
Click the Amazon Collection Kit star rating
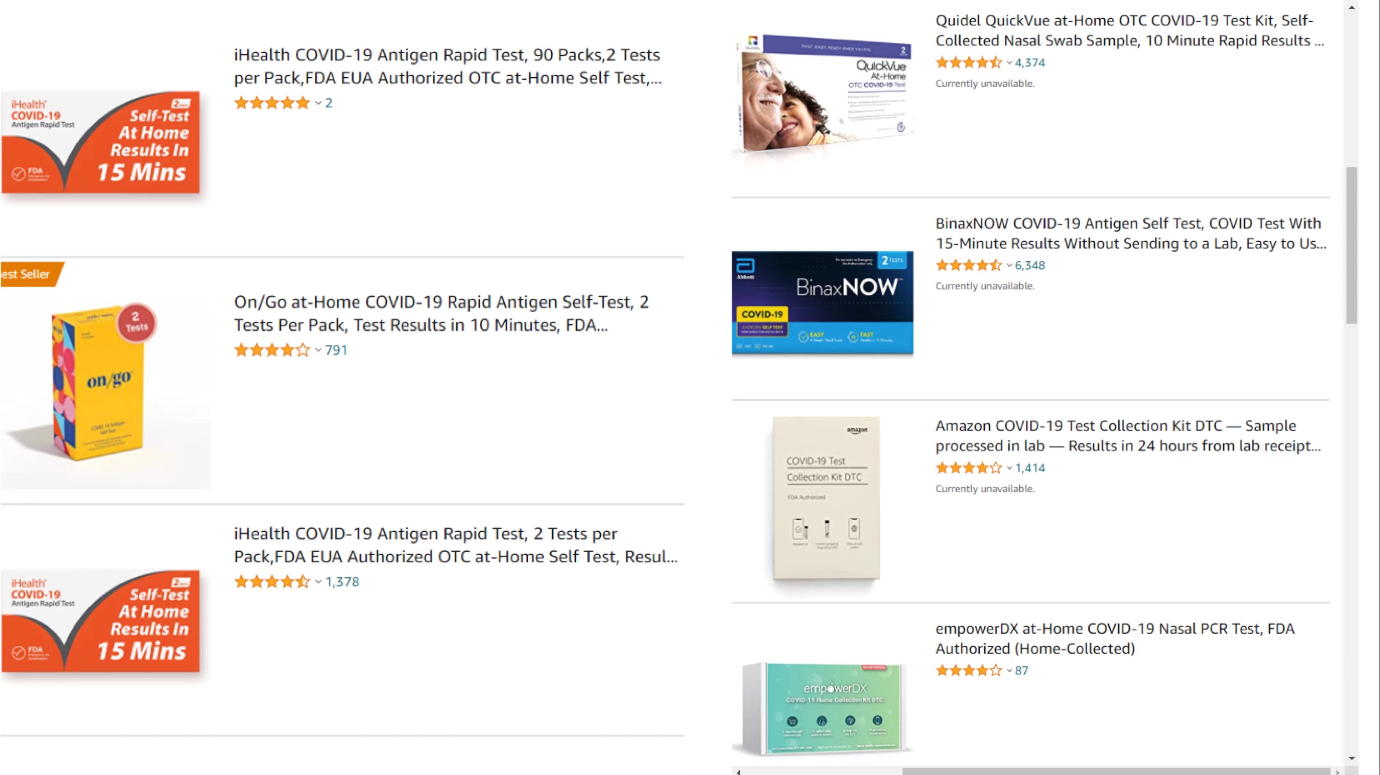tap(968, 468)
